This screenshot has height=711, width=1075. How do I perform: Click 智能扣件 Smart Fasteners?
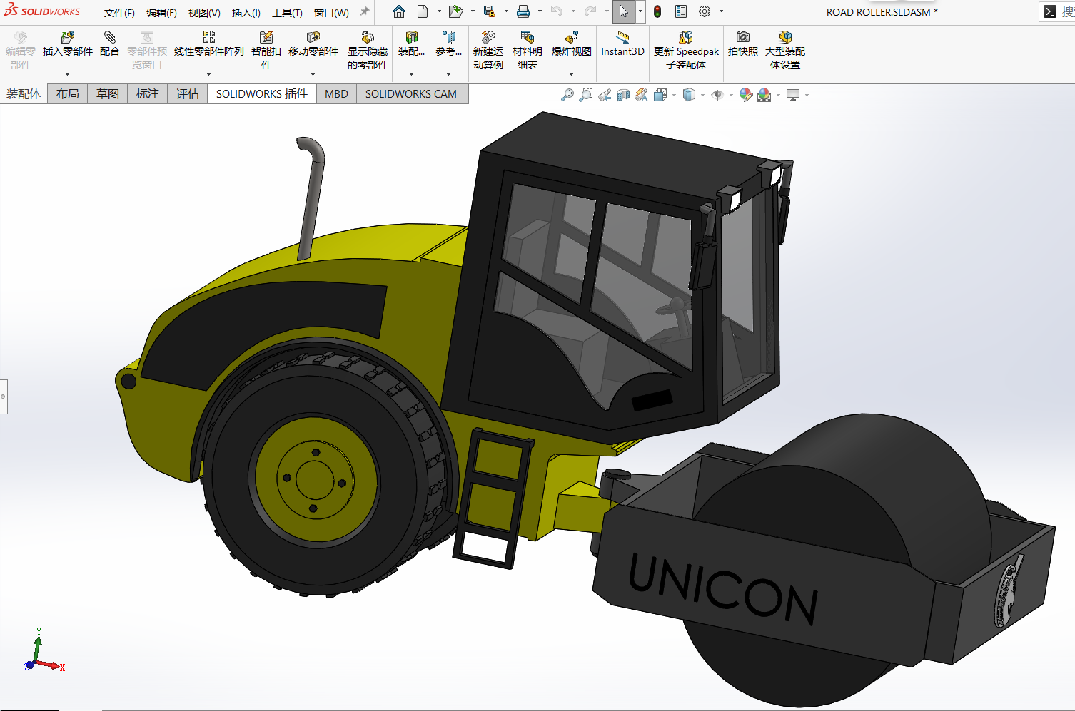[x=266, y=50]
